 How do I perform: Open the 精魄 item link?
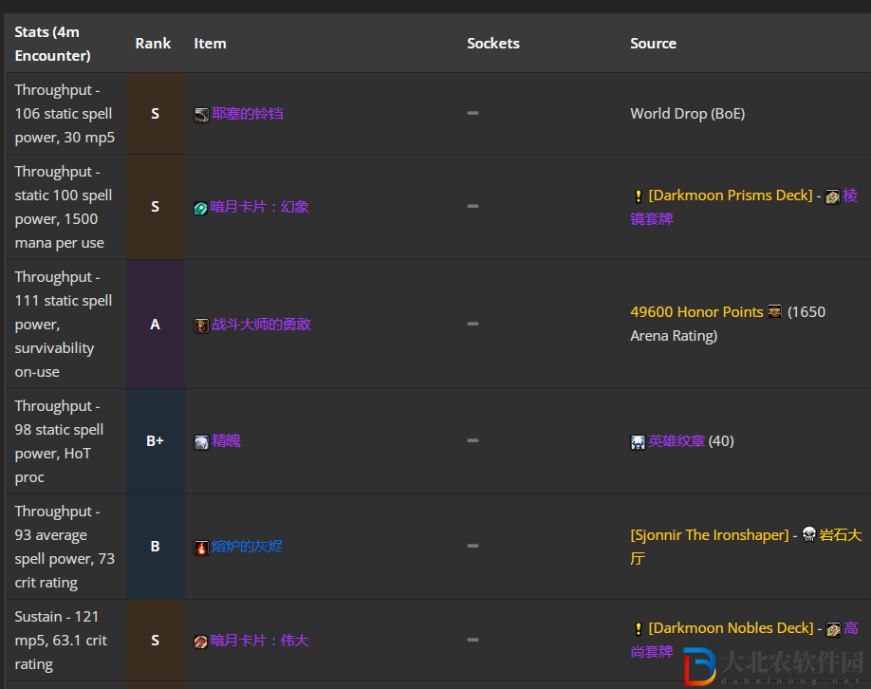pyautogui.click(x=226, y=441)
